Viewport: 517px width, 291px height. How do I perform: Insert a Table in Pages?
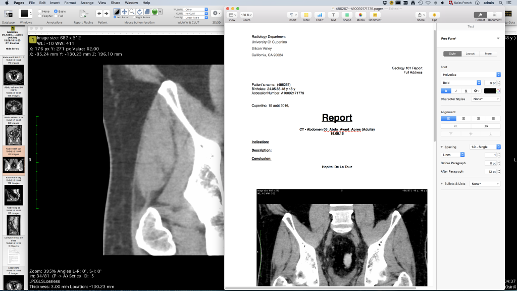click(x=306, y=15)
